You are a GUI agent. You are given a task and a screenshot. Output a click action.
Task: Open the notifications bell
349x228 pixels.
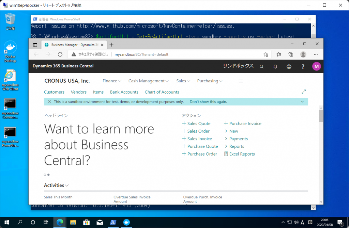click(275, 66)
